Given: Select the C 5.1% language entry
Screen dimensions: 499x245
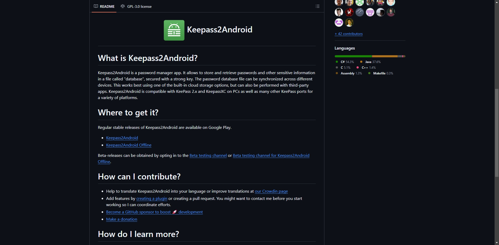Looking at the screenshot, I should click(343, 67).
